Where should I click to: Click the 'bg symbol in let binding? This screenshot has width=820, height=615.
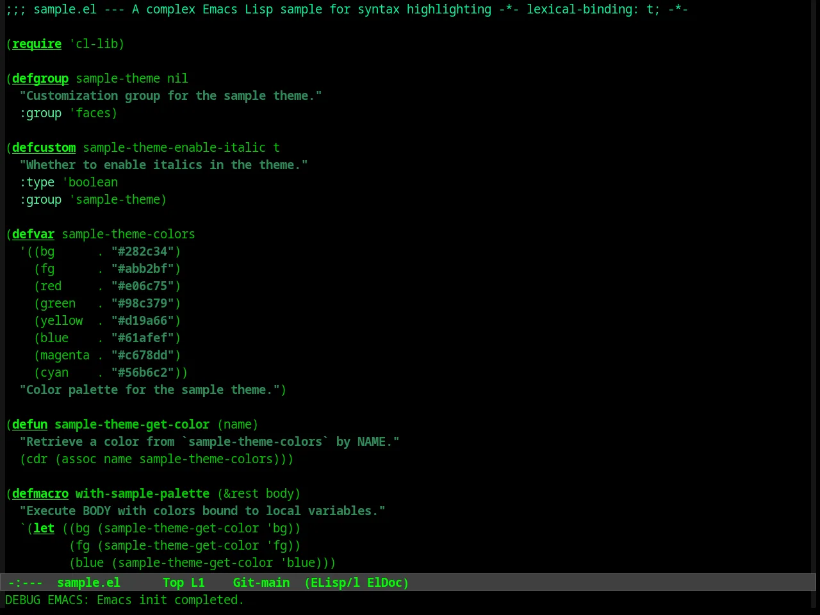pyautogui.click(x=276, y=528)
